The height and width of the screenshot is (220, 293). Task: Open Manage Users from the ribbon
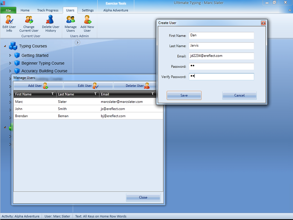tap(71, 20)
